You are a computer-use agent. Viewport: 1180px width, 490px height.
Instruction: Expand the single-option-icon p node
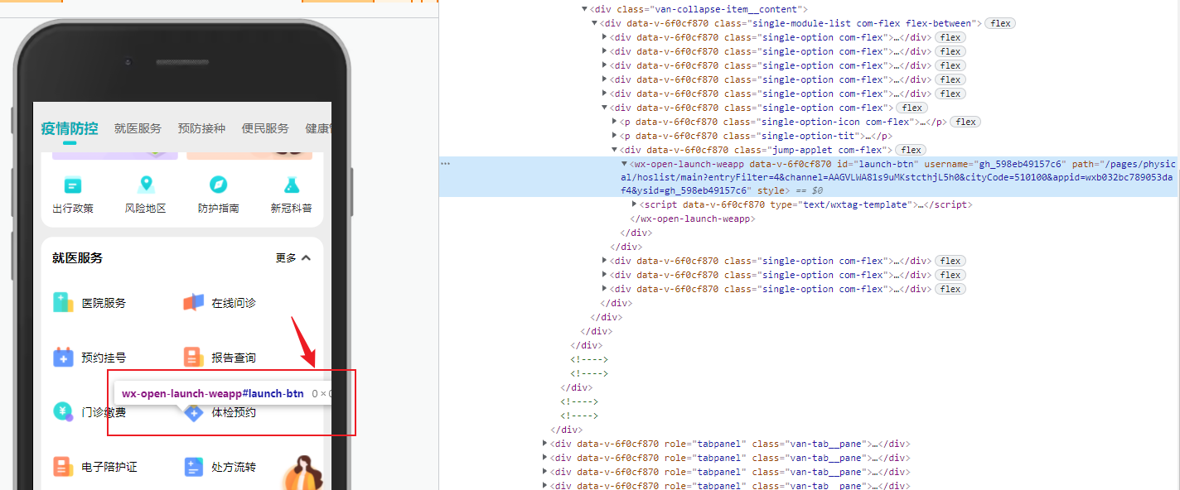pyautogui.click(x=615, y=122)
